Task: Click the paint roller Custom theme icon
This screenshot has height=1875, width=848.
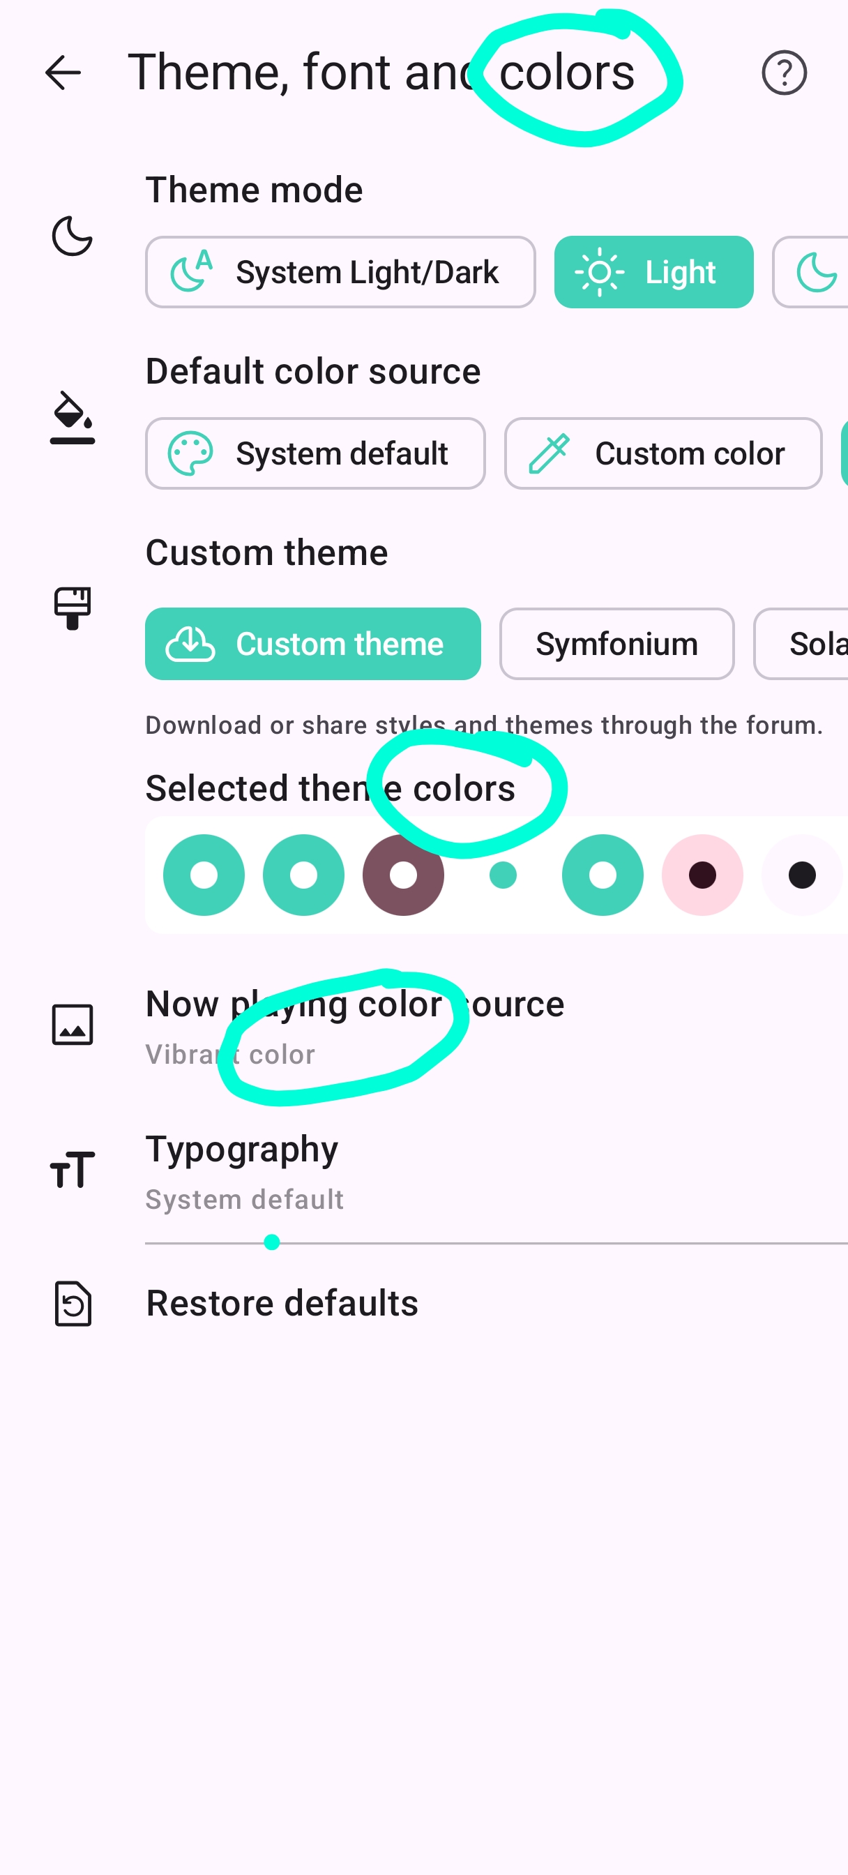Action: pos(72,608)
